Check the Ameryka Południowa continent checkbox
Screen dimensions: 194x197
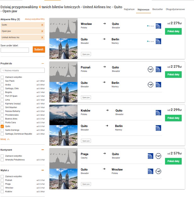point(2,160)
